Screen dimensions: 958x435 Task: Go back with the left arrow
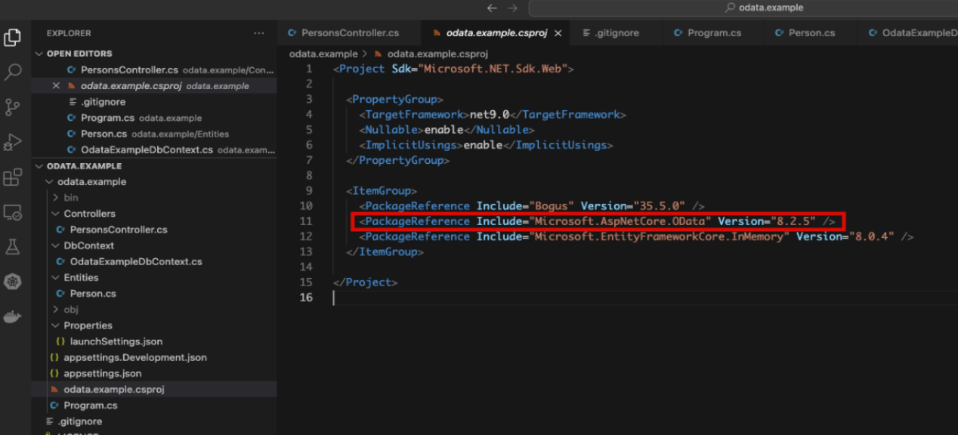click(492, 8)
